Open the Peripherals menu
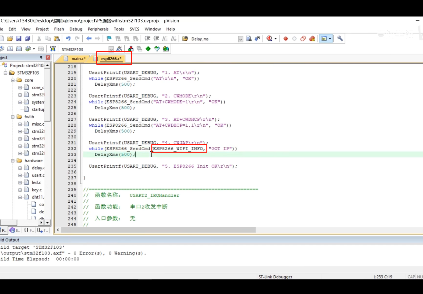 pyautogui.click(x=98, y=29)
